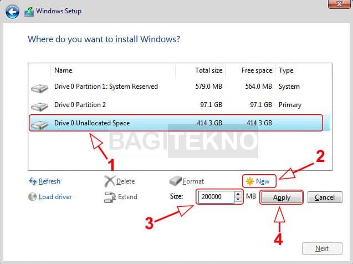Click the Extend link
Screen dimensions: 353x264
(x=127, y=197)
